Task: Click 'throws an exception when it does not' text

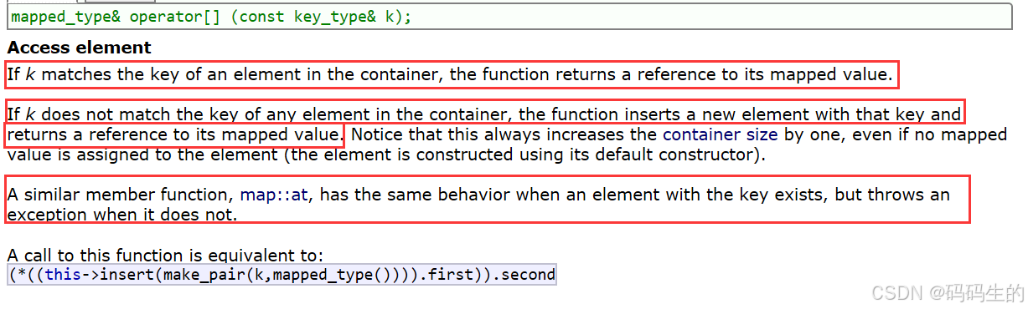Action: click(478, 205)
